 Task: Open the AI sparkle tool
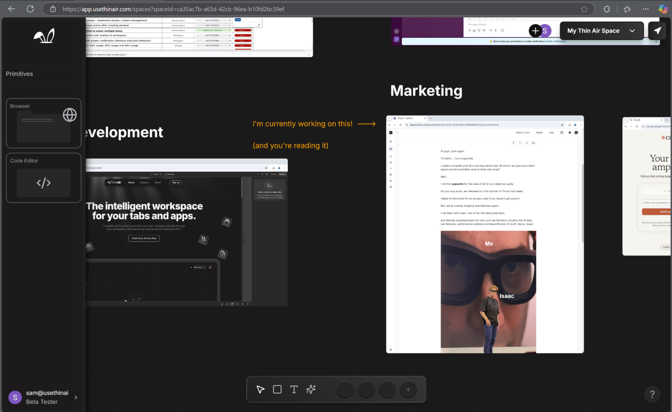pos(311,389)
